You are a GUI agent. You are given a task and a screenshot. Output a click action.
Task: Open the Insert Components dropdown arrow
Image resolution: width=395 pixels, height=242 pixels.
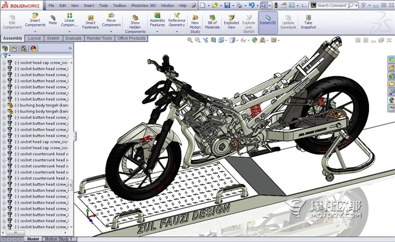click(x=35, y=31)
